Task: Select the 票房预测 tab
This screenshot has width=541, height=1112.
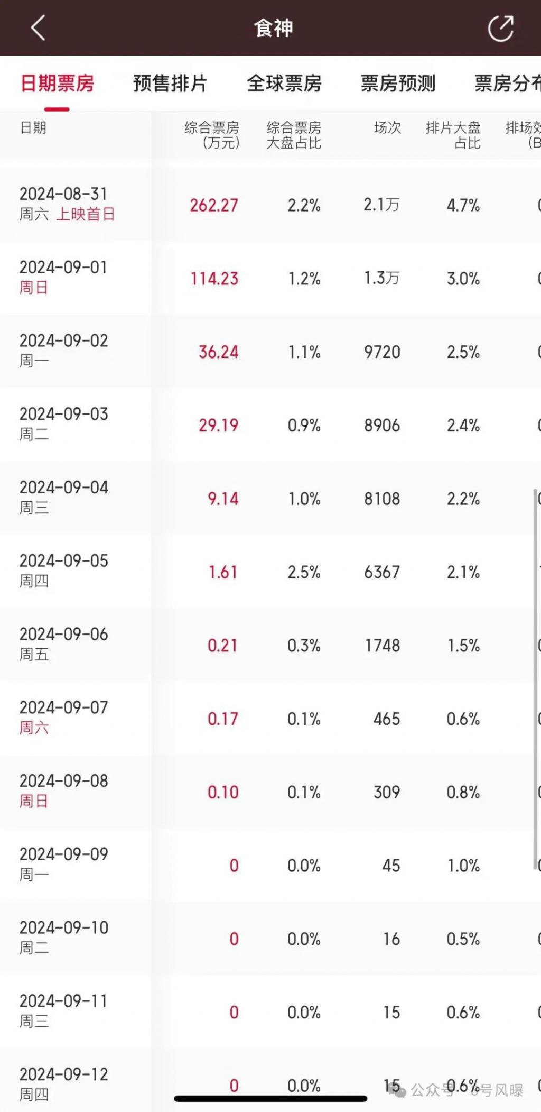Action: (x=398, y=84)
